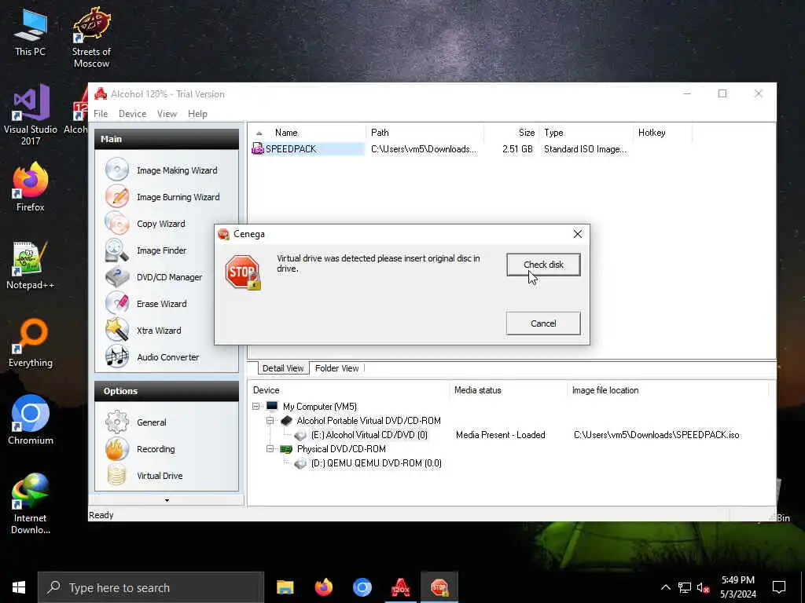Screen dimensions: 805x603
Task: Collapse Alcohol Portable Virtual DVD/CD-ROM node
Action: click(x=270, y=421)
